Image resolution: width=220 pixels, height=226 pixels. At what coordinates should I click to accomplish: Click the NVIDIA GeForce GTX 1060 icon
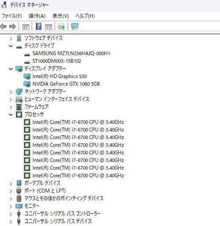[x=27, y=84]
